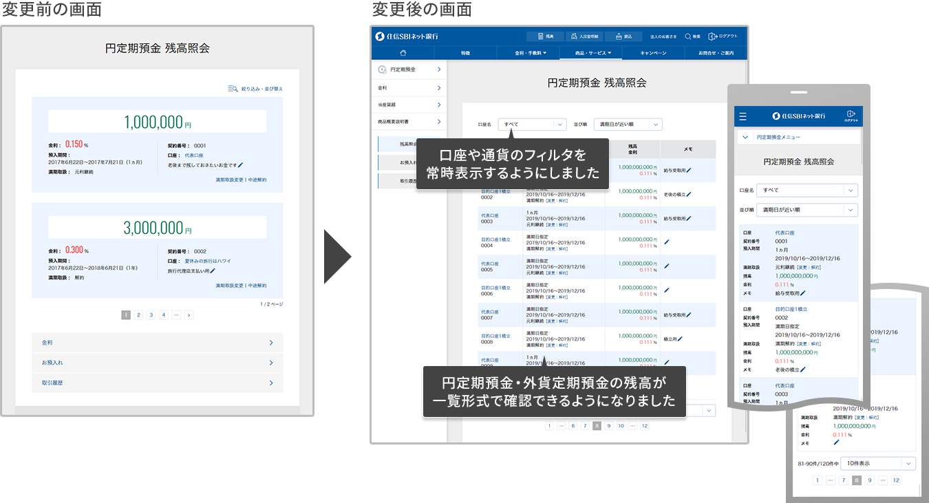Click the 円定期預金 sidebar icon
929x503 pixels.
pos(383,69)
